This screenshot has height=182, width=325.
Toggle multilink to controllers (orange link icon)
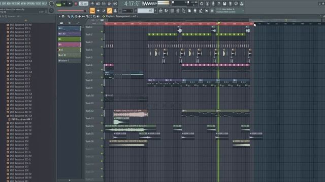pyautogui.click(x=110, y=11)
